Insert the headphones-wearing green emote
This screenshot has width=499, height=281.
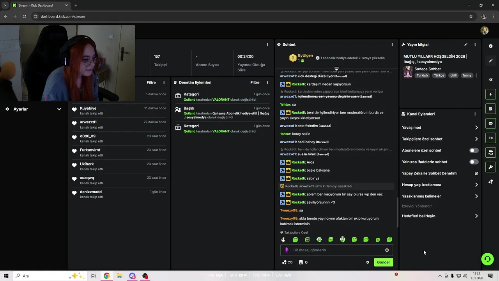click(342, 240)
